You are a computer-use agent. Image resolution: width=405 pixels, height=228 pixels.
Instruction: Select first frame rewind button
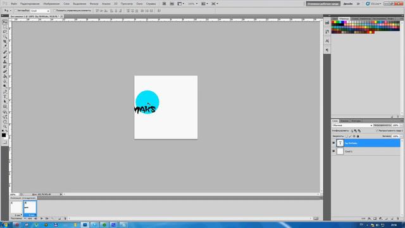tap(30, 218)
